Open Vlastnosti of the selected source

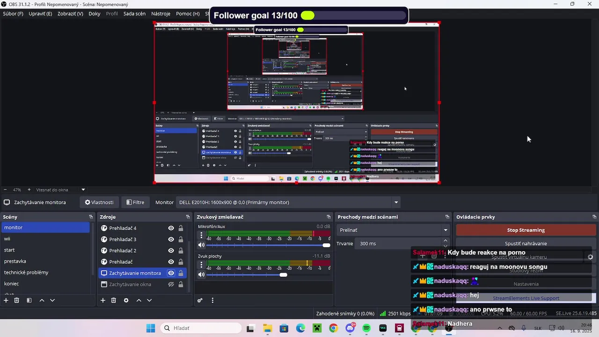pos(99,202)
